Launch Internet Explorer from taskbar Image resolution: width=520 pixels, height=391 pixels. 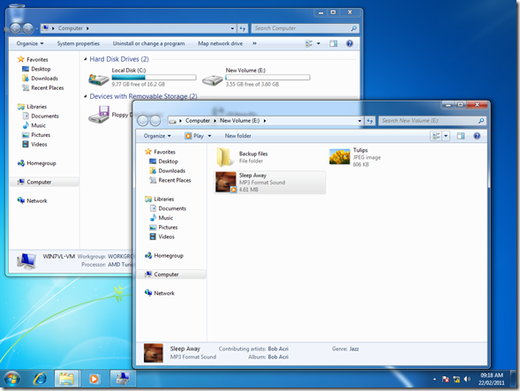tap(40, 379)
